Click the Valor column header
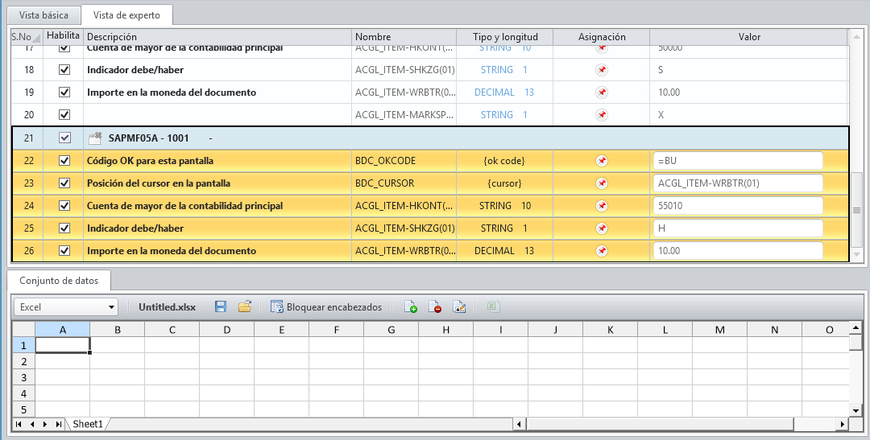This screenshot has height=440, width=870. pos(749,37)
